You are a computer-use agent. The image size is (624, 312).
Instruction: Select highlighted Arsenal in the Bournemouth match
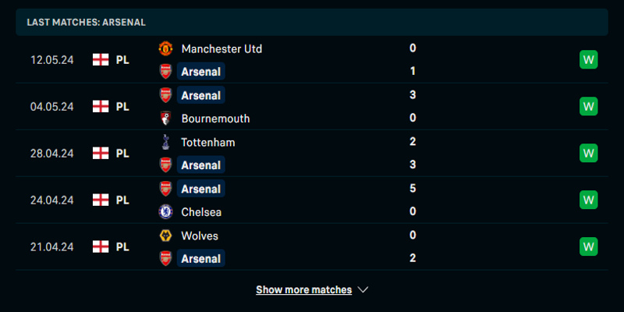pyautogui.click(x=200, y=95)
